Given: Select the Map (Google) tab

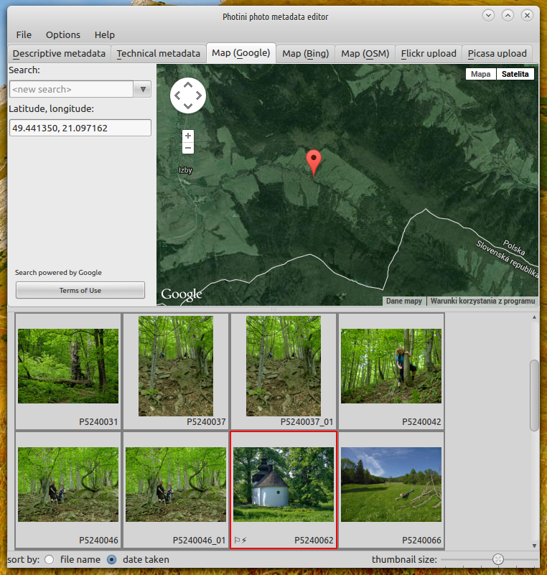Looking at the screenshot, I should click(241, 53).
